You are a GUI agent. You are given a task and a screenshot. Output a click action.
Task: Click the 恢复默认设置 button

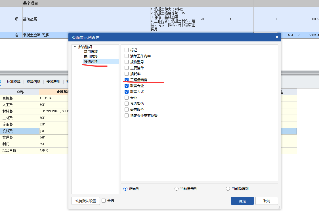[86, 201]
